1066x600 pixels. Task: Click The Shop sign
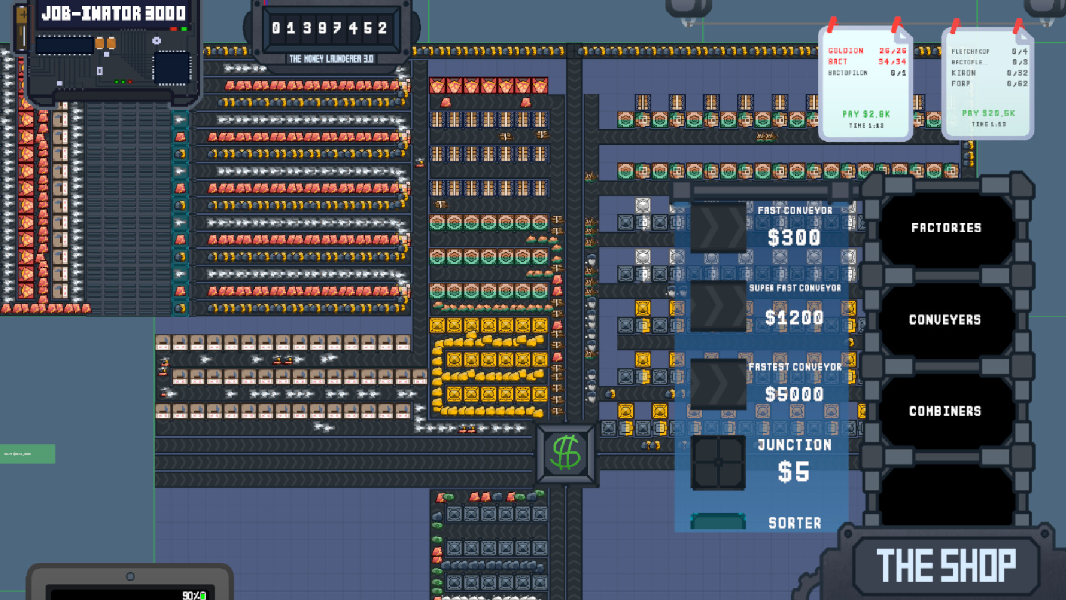point(946,566)
